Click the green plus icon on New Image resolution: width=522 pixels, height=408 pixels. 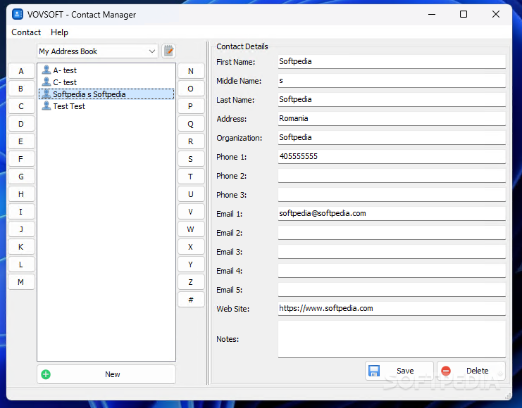(x=46, y=374)
